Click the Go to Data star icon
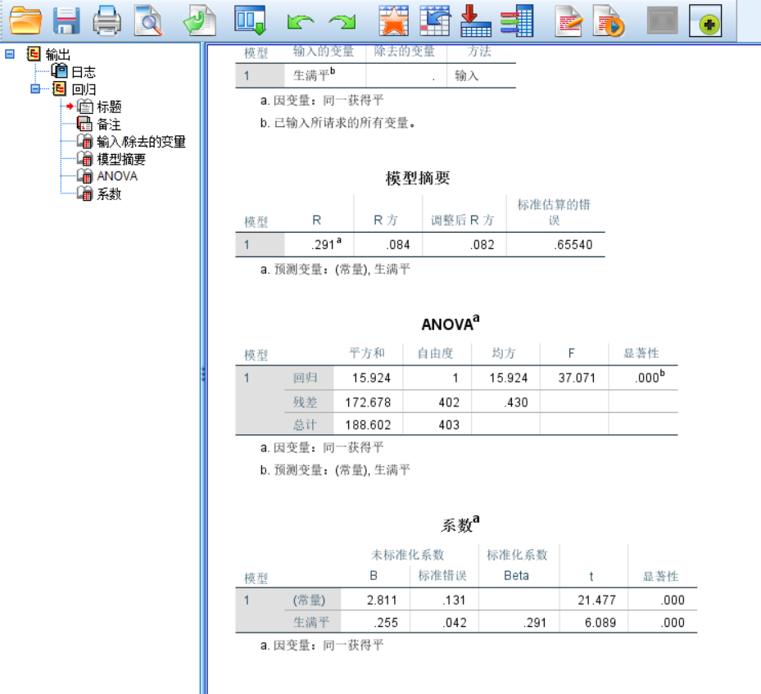The width and height of the screenshot is (761, 694). coord(393,20)
